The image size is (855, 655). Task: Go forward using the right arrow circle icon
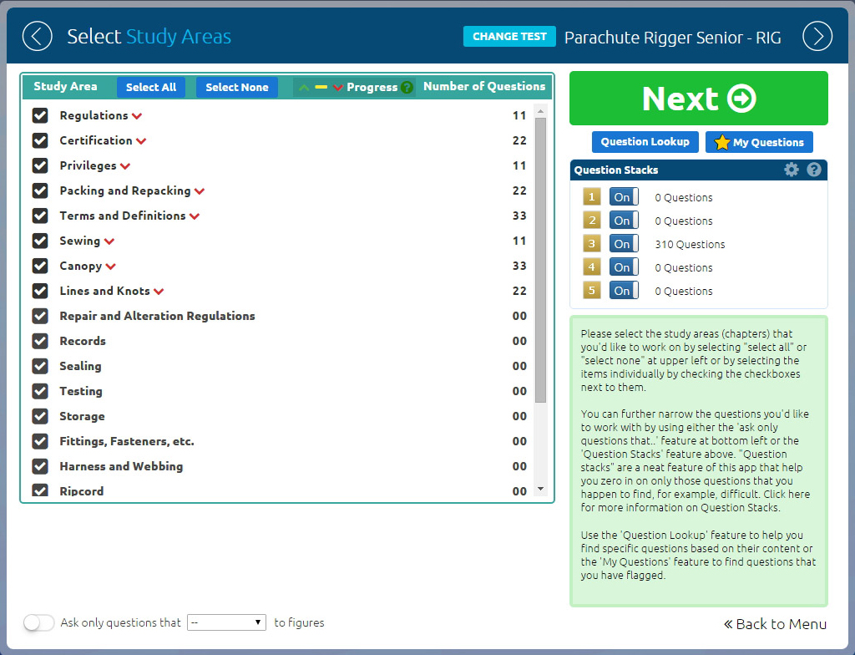pos(817,37)
